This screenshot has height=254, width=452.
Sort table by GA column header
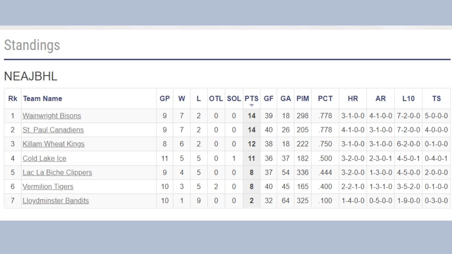(286, 99)
